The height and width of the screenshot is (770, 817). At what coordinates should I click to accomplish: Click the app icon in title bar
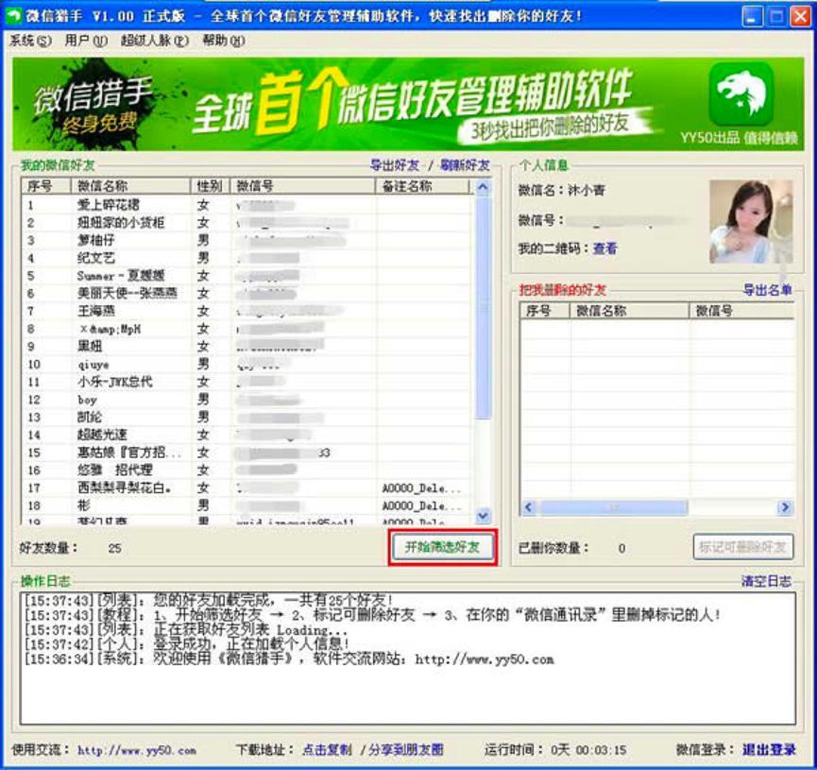click(x=13, y=16)
